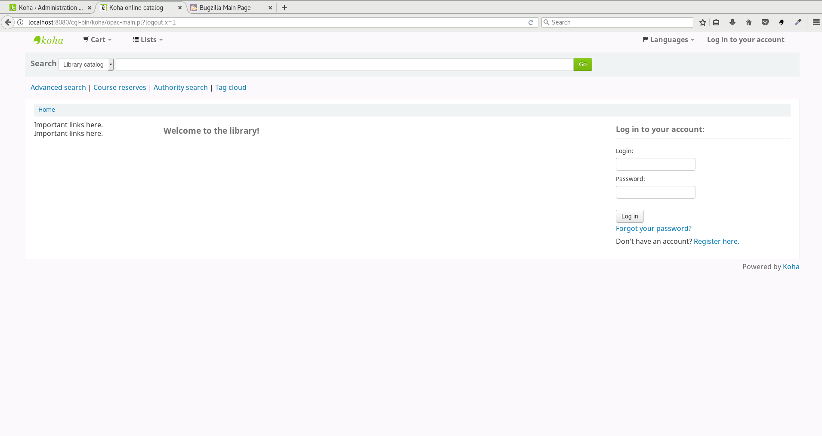Open the Firefox hamburger menu

click(816, 22)
